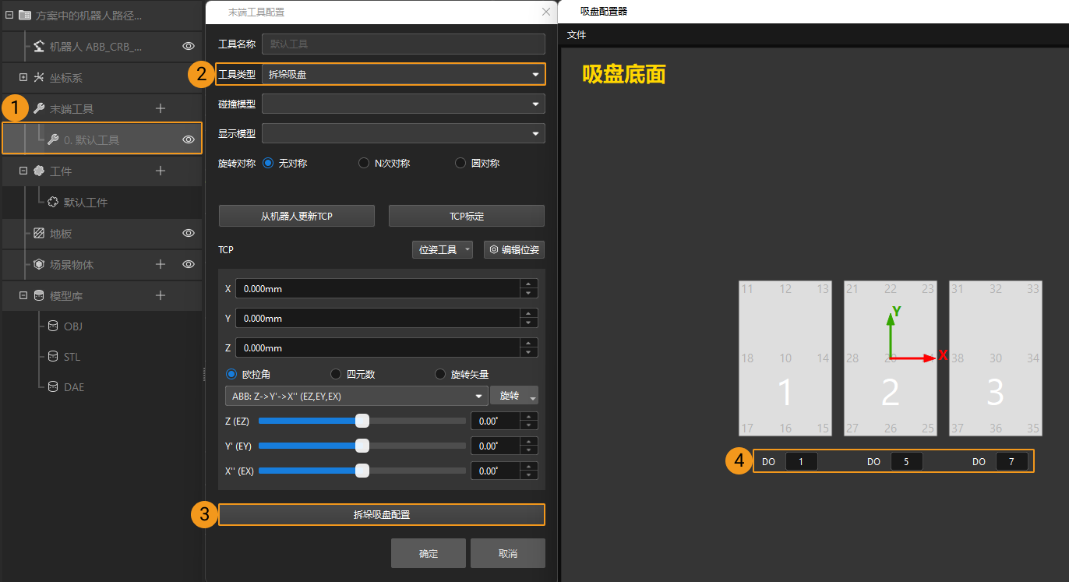Image resolution: width=1069 pixels, height=582 pixels.
Task: Open the 工具类型 dropdown
Action: [403, 74]
